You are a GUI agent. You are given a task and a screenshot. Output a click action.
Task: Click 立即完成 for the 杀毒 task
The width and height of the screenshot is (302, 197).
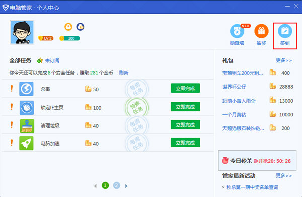(185, 88)
